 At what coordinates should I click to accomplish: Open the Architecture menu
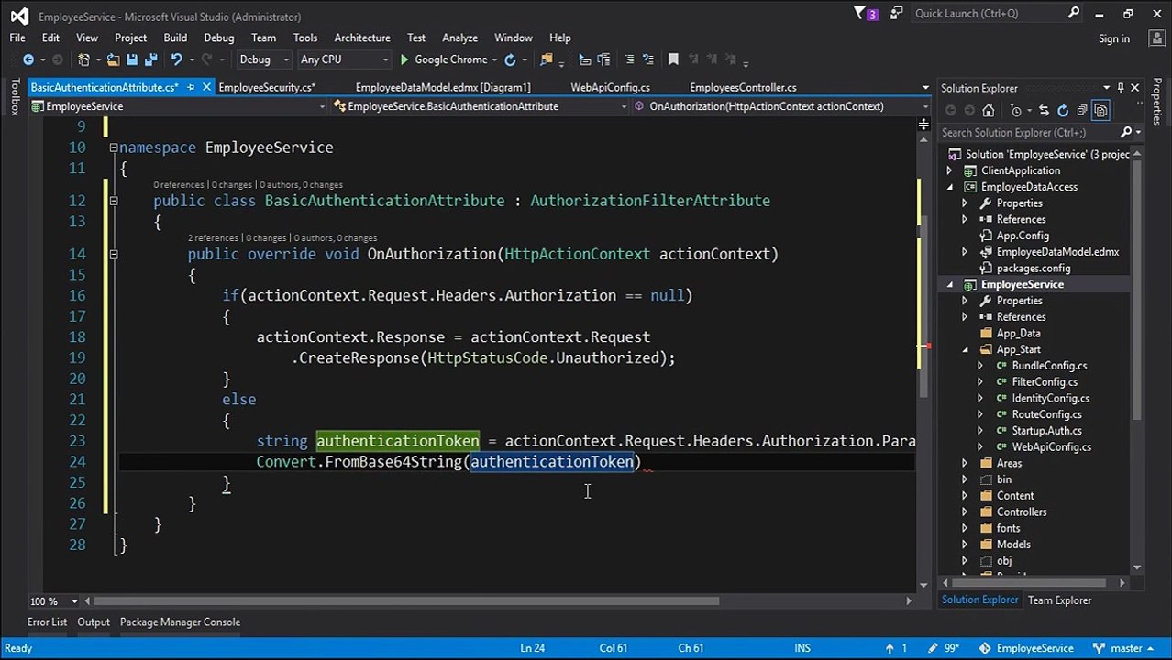pyautogui.click(x=362, y=38)
